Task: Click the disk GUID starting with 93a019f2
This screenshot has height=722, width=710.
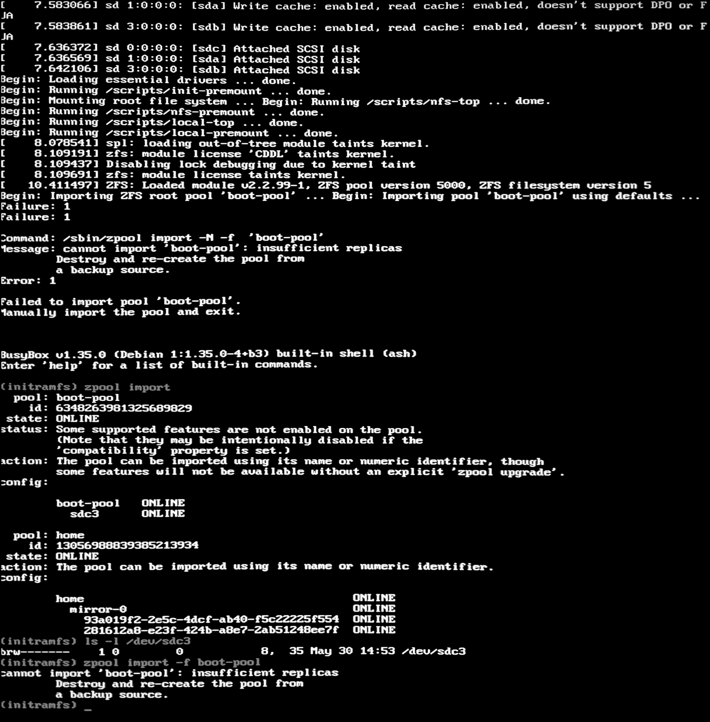Action: point(212,620)
